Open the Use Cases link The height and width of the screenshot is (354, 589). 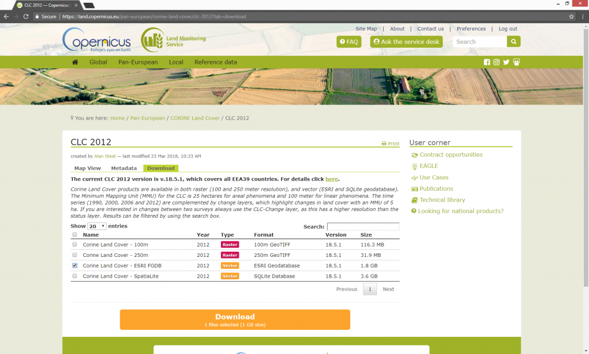point(434,177)
